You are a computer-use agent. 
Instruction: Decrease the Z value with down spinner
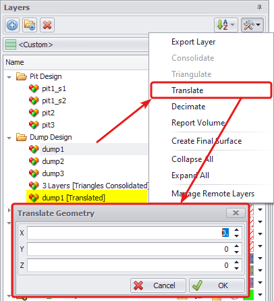(x=236, y=269)
